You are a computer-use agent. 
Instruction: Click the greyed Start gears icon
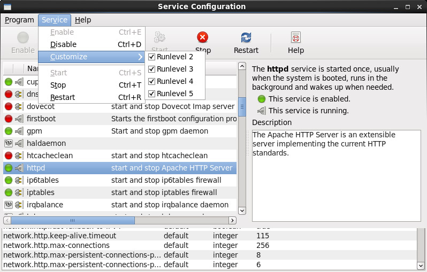coord(159,37)
